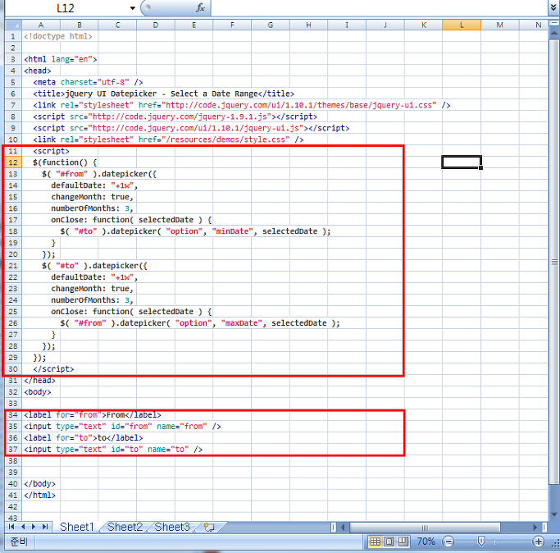Click the zoom slider handle
The height and width of the screenshot is (553, 560).
(x=481, y=542)
